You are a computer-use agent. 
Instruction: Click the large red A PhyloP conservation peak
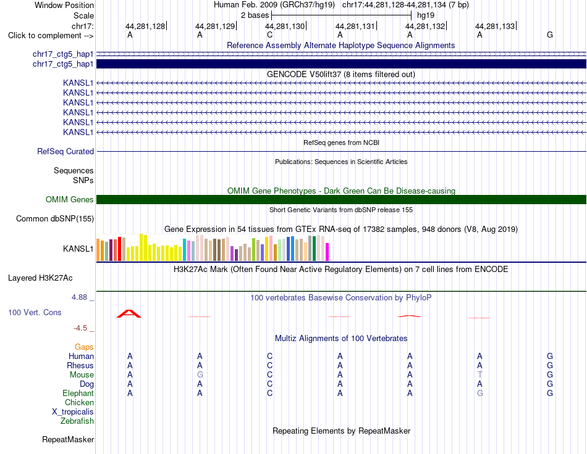point(129,313)
